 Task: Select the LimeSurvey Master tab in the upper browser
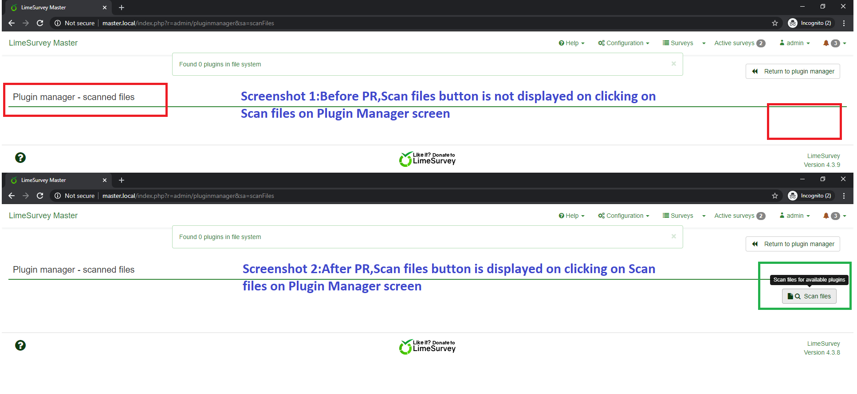(x=53, y=8)
